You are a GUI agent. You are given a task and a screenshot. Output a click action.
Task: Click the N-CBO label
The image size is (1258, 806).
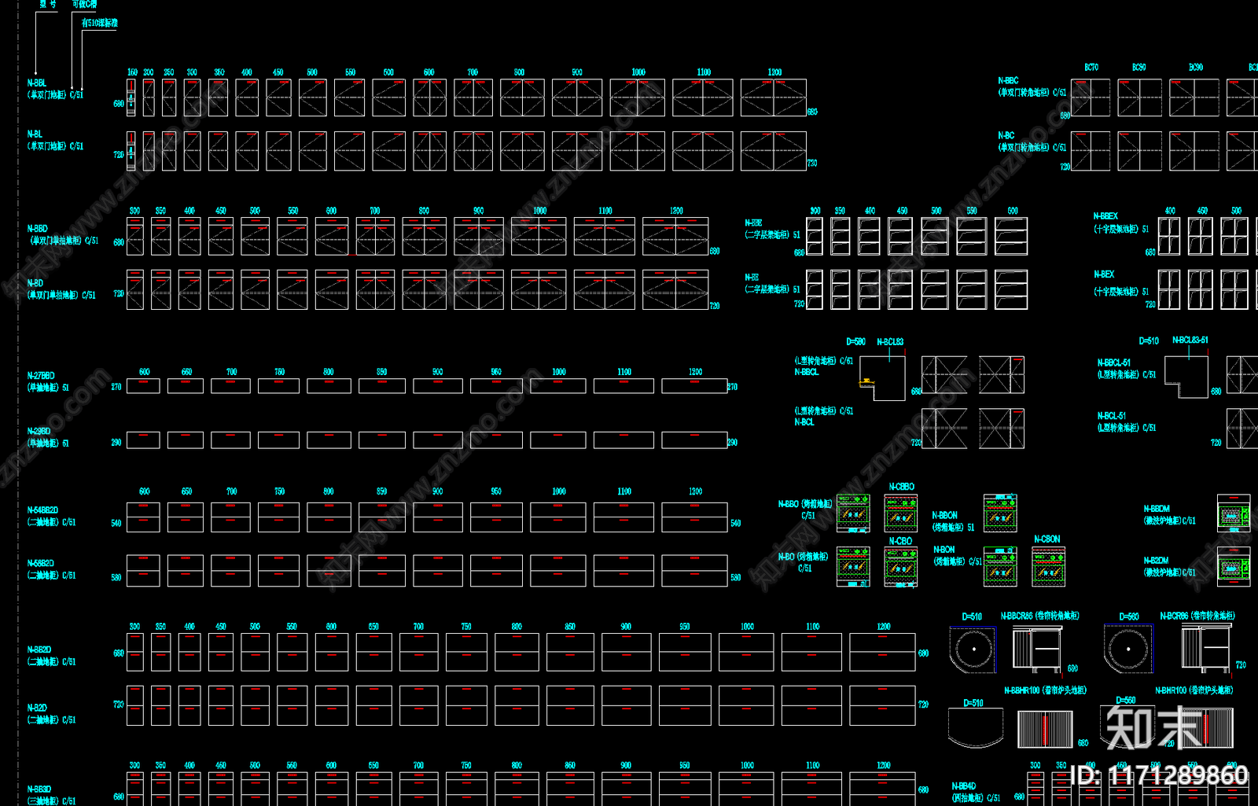point(900,541)
